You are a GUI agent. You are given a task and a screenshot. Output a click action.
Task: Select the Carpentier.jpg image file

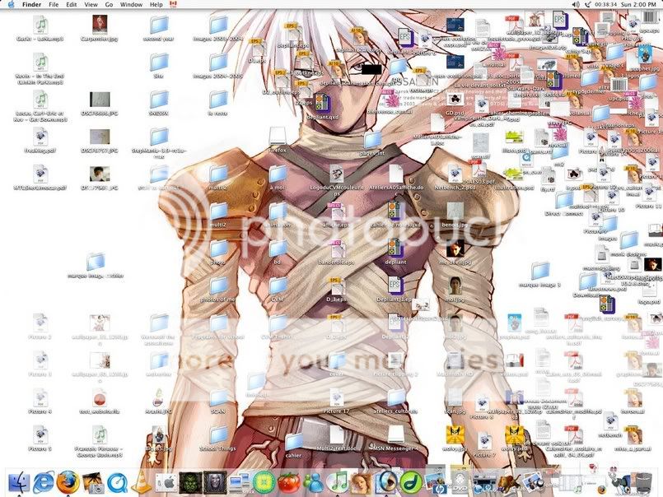pos(100,26)
